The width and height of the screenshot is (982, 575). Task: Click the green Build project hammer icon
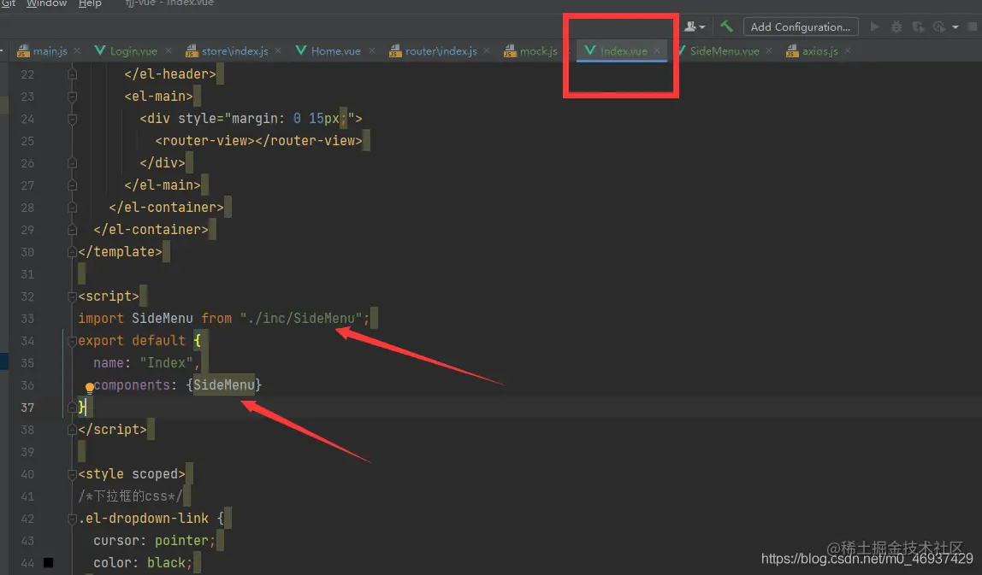click(x=726, y=26)
